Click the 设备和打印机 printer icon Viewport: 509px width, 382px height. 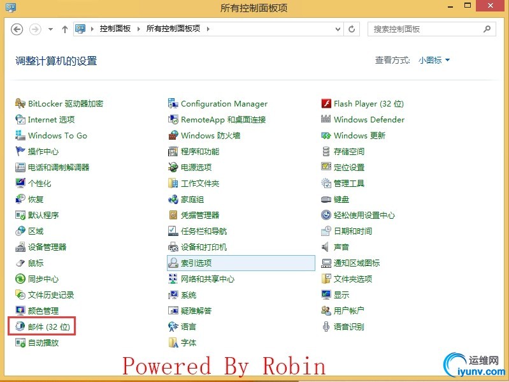tap(173, 247)
